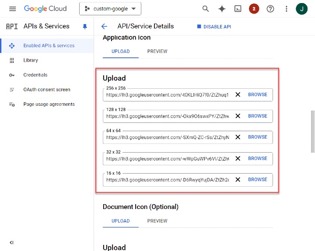
Task: Unpin the APIs & Services pin icon
Action: 85,27
